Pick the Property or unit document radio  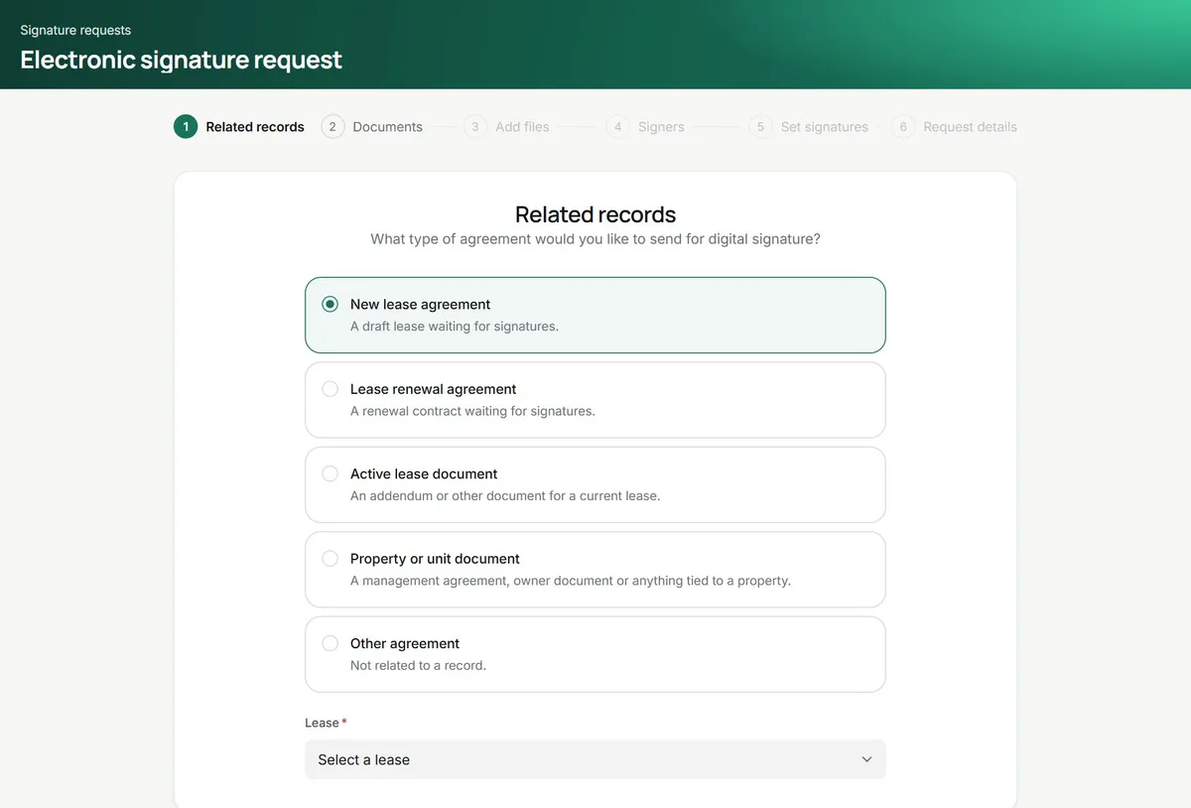(x=331, y=559)
